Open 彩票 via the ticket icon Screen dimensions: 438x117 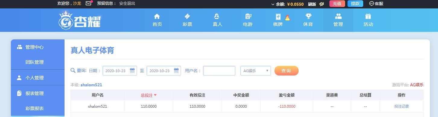coord(187,16)
